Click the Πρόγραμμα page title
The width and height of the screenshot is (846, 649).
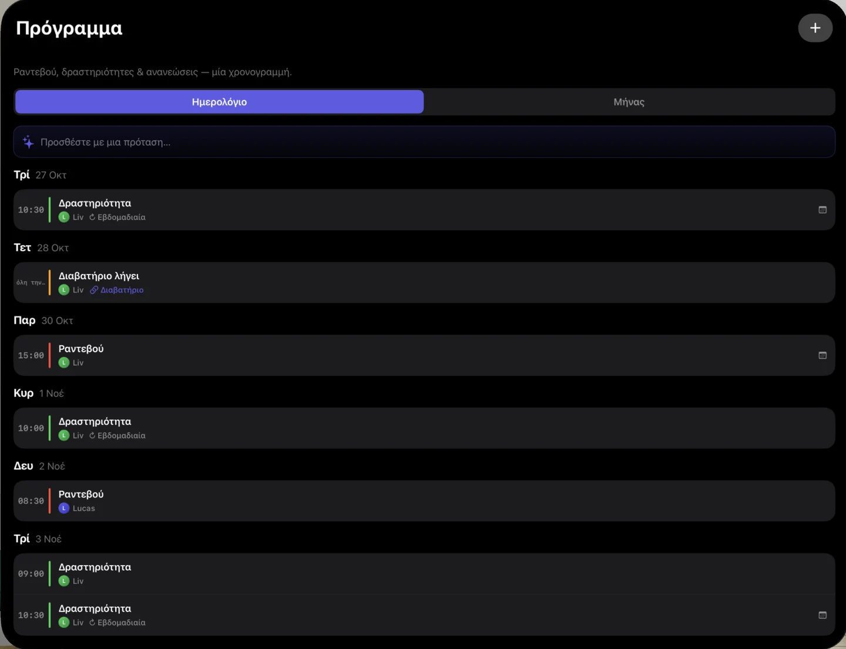69,28
